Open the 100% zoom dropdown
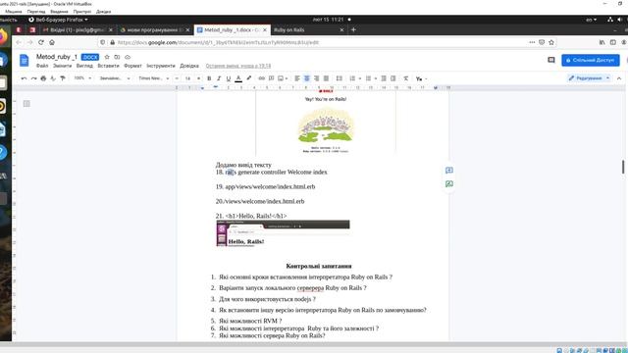This screenshot has width=628, height=353. click(82, 78)
